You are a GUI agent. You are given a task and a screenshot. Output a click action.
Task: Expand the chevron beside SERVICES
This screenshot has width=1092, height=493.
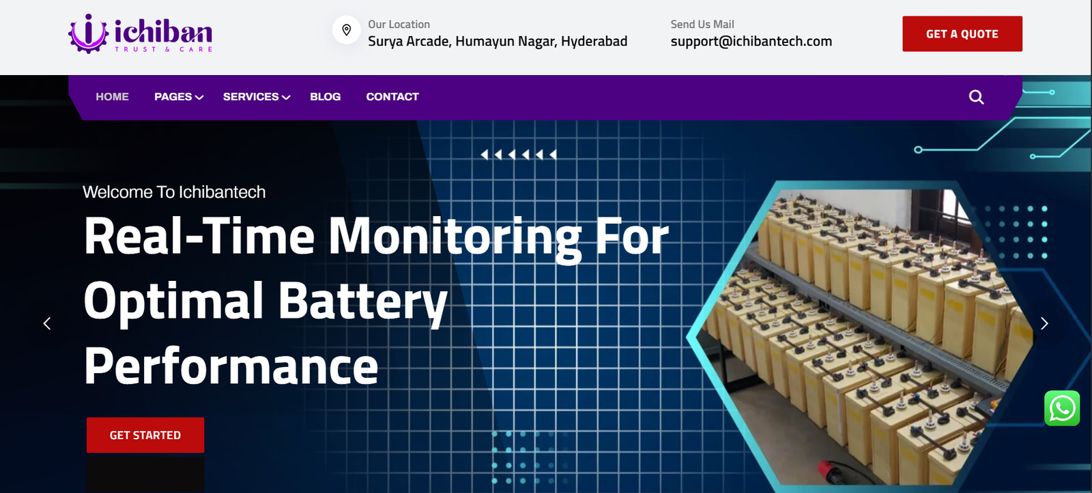[286, 98]
